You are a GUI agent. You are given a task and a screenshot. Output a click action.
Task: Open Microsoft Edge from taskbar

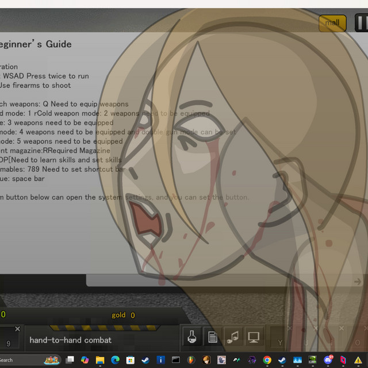[115, 360]
